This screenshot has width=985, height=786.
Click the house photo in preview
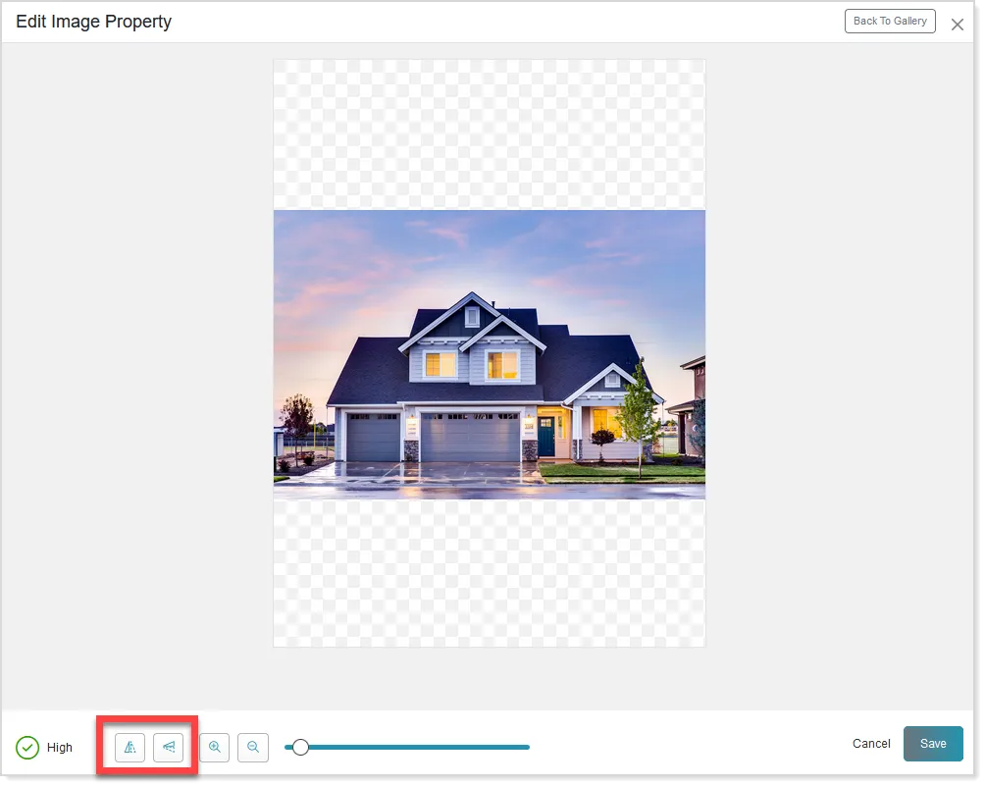pos(490,354)
